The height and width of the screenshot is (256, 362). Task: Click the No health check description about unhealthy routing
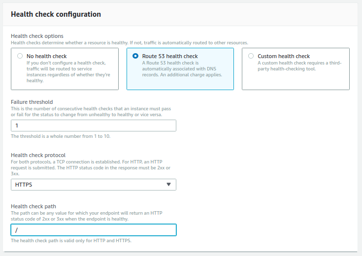pos(68,72)
